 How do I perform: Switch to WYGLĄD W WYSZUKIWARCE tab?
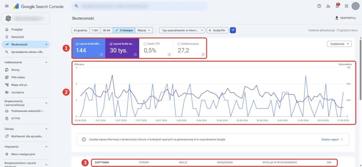tap(280, 162)
